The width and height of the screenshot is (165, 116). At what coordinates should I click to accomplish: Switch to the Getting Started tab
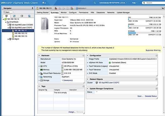coord(43,13)
